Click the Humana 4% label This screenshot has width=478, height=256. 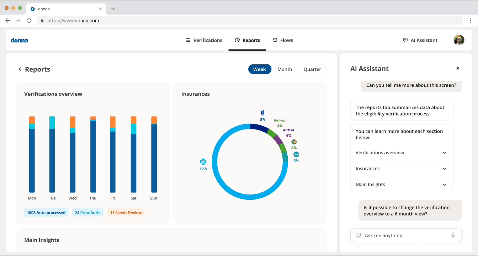pos(280,123)
